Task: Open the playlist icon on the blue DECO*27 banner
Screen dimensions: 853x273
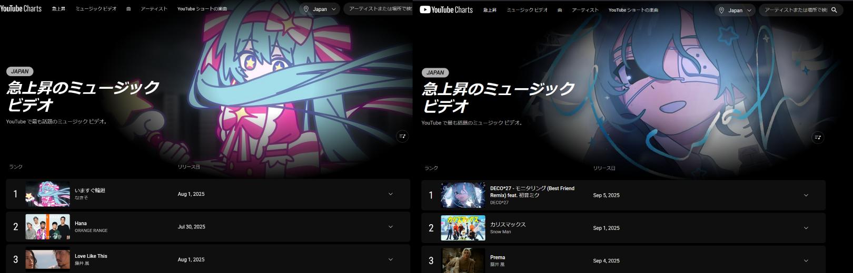Action: tap(818, 138)
